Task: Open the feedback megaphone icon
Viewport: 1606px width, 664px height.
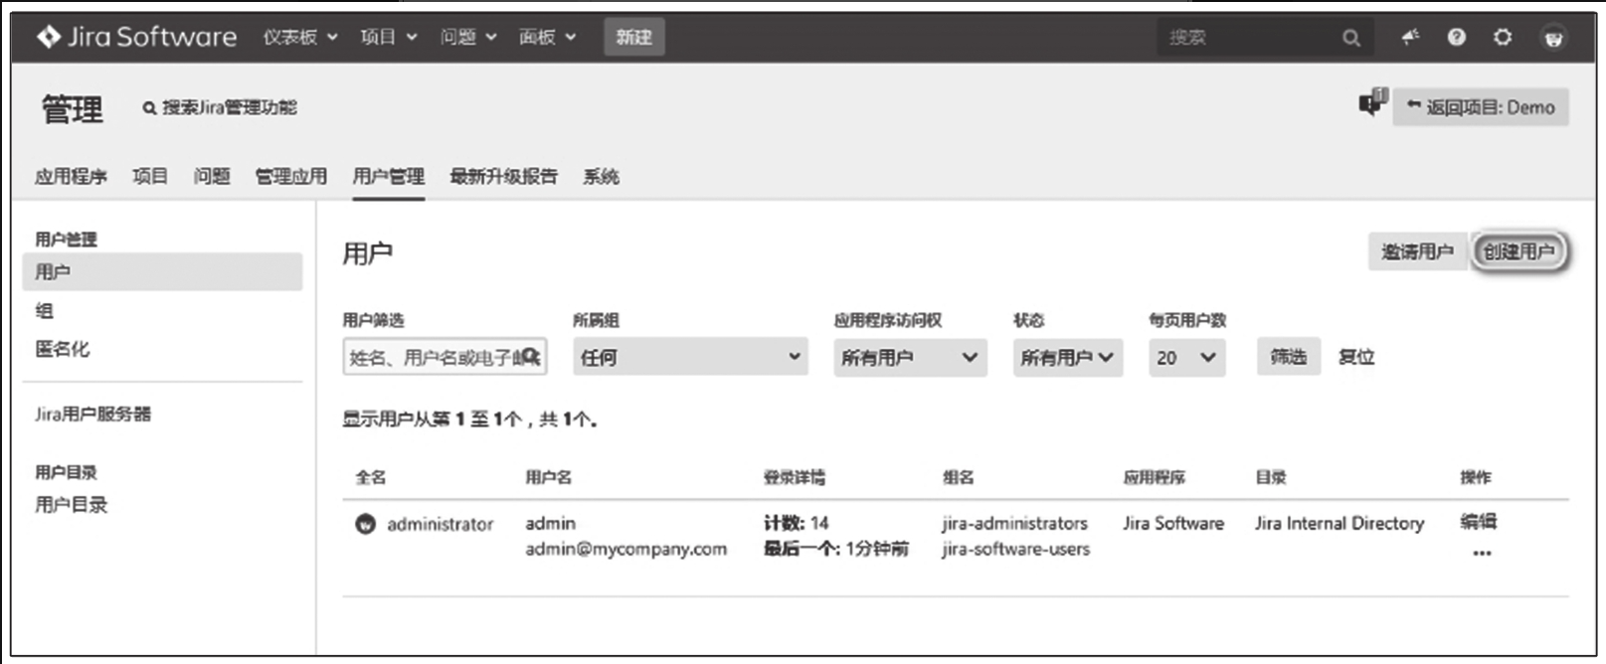Action: 1410,37
